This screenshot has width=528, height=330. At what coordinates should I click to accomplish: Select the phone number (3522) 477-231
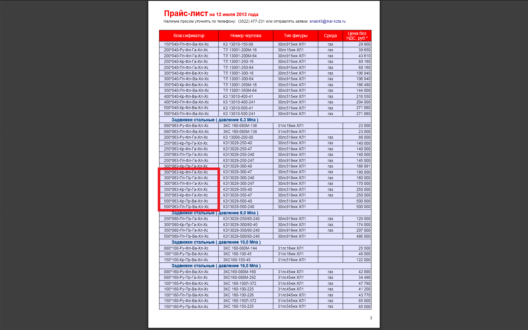[251, 21]
